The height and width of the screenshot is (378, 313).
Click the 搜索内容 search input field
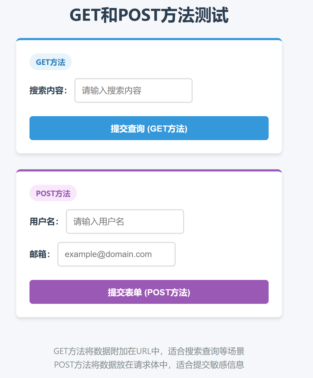[x=133, y=90]
